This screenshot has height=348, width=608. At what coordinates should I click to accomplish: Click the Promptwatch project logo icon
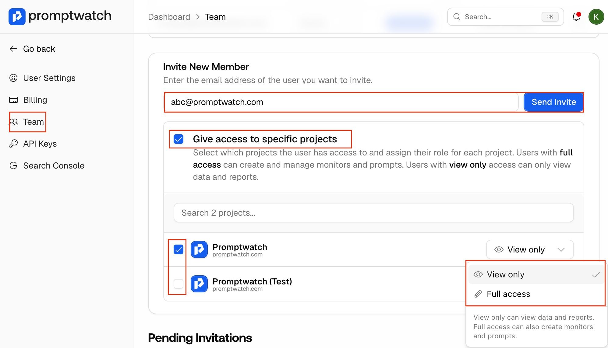(x=199, y=249)
